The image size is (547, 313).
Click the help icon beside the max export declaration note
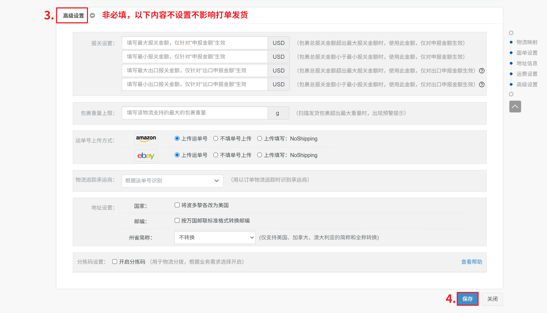482,71
